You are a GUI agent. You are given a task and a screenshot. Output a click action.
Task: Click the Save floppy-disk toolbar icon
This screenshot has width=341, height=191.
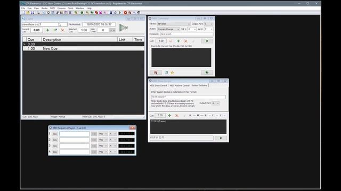click(x=33, y=13)
